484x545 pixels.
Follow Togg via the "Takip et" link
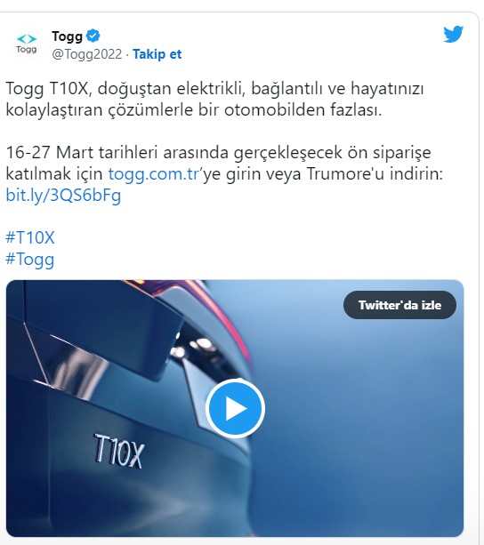coord(157,54)
